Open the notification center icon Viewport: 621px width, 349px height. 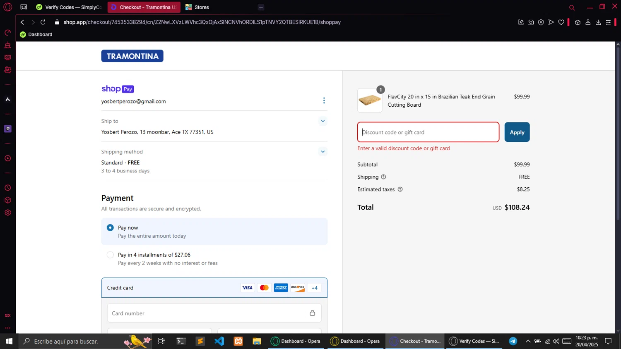pyautogui.click(x=608, y=341)
